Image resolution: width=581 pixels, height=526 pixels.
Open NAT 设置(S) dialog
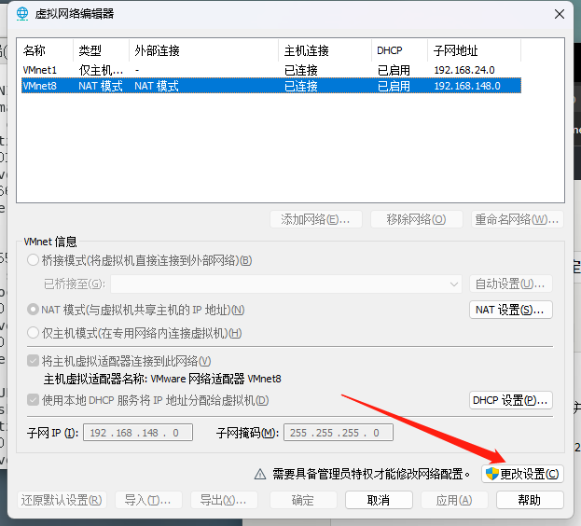point(511,310)
